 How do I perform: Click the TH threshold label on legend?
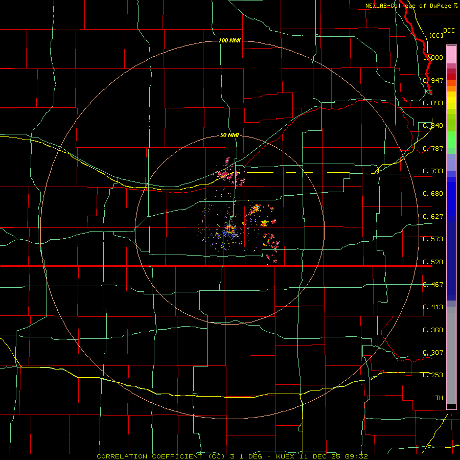(x=439, y=398)
